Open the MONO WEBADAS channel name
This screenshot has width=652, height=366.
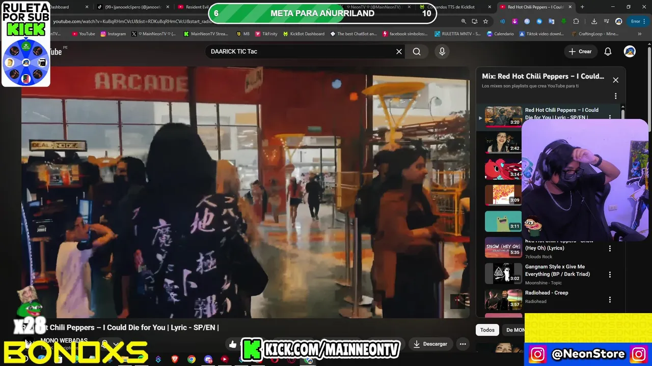64,341
